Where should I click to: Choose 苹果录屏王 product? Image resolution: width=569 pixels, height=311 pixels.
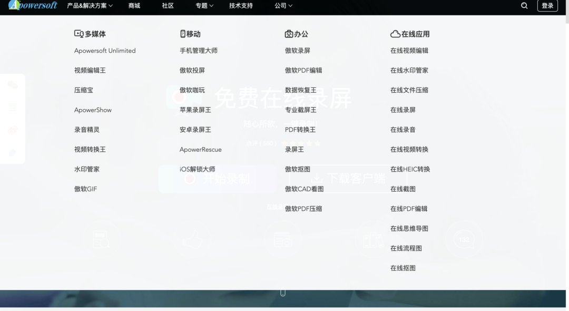click(195, 110)
